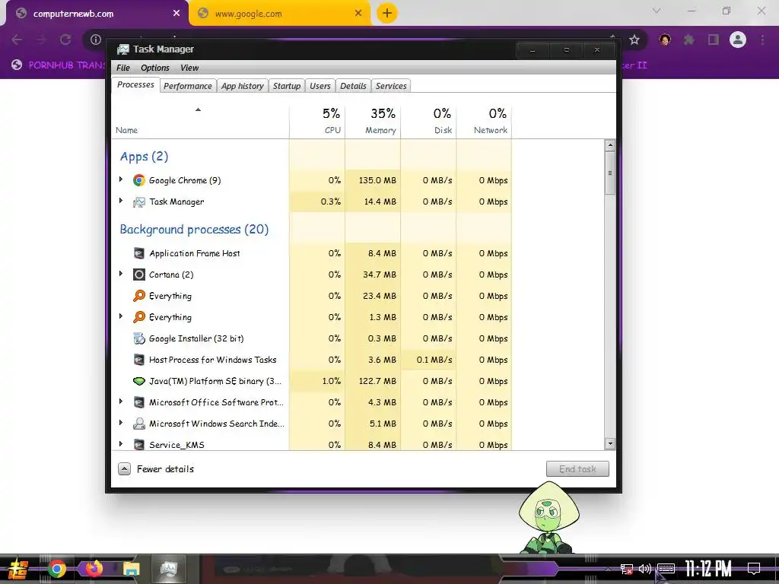Sort processes by CPU column

tap(317, 121)
